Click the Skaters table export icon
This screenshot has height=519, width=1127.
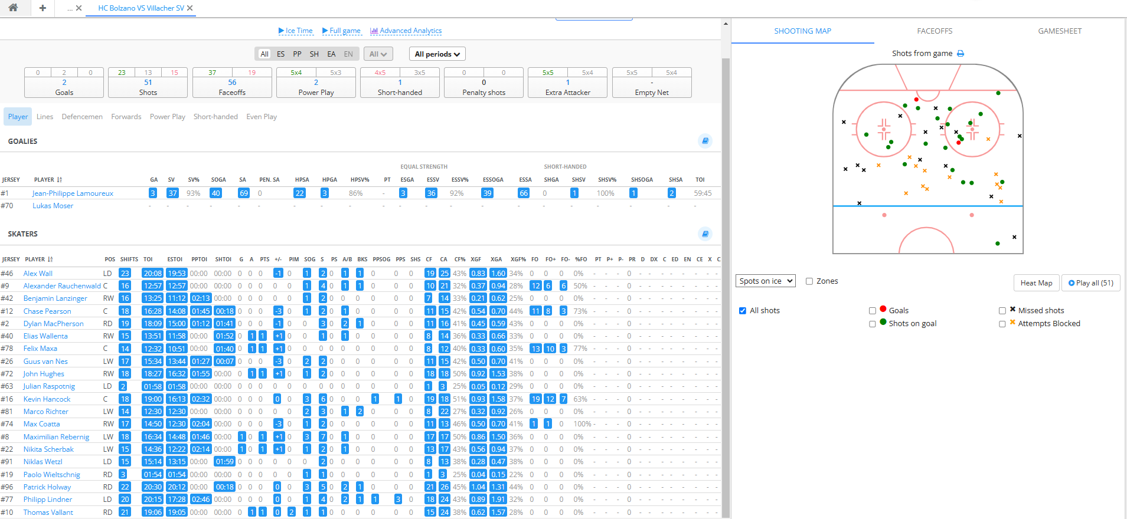tap(705, 234)
